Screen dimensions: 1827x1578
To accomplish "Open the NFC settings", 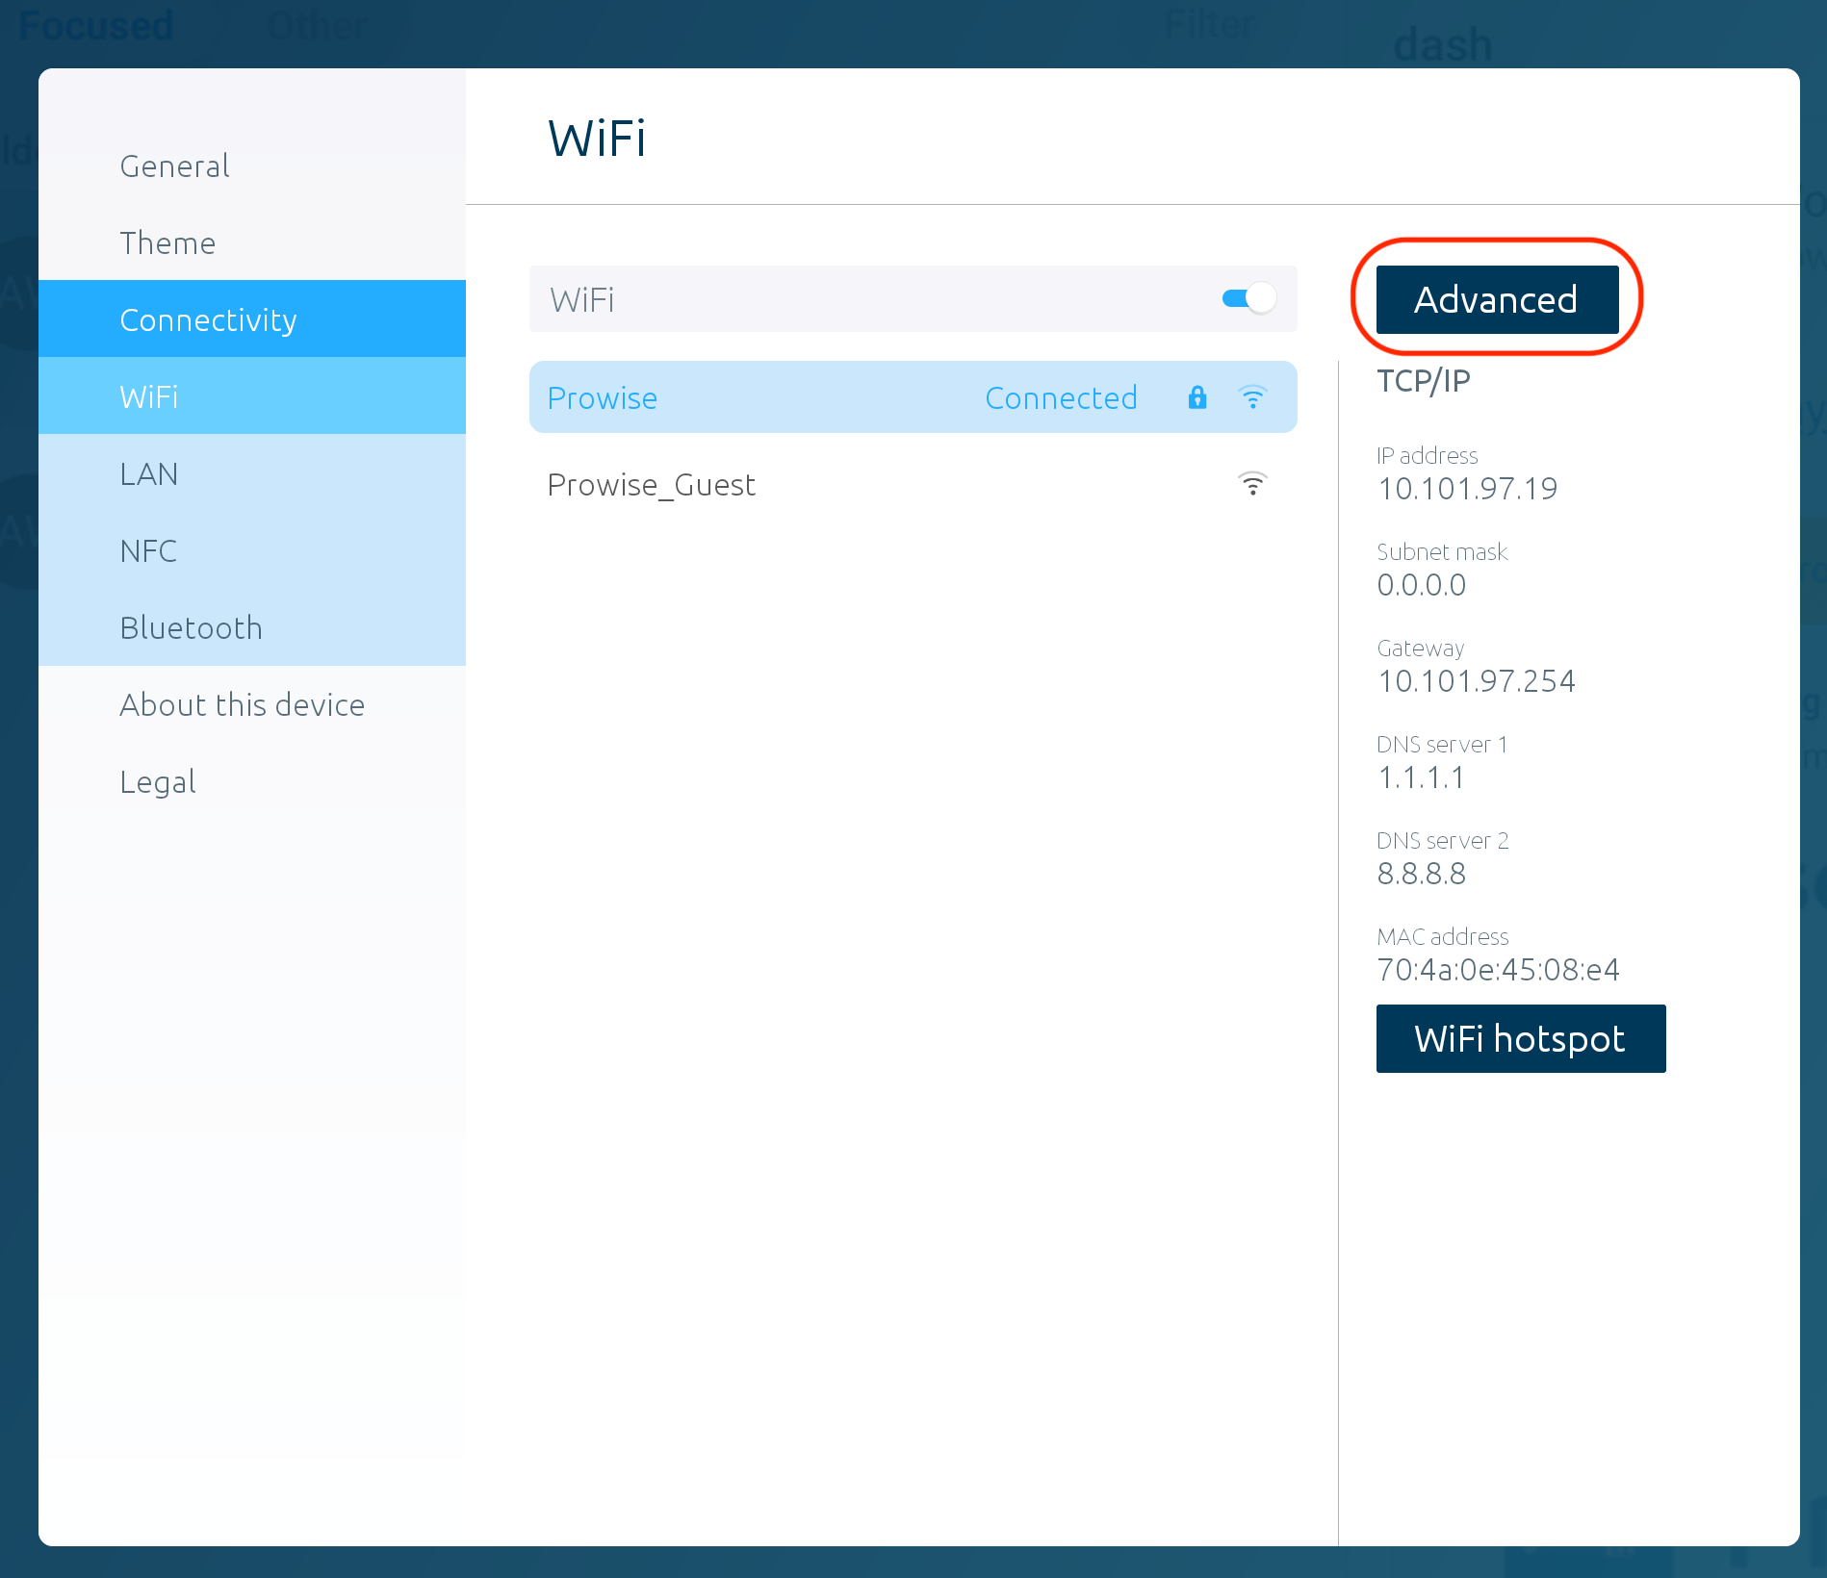I will 148,550.
